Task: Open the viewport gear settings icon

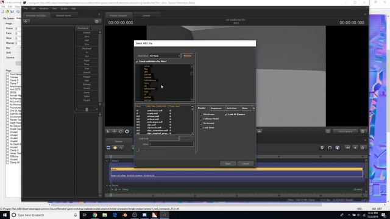Action: coord(363,131)
